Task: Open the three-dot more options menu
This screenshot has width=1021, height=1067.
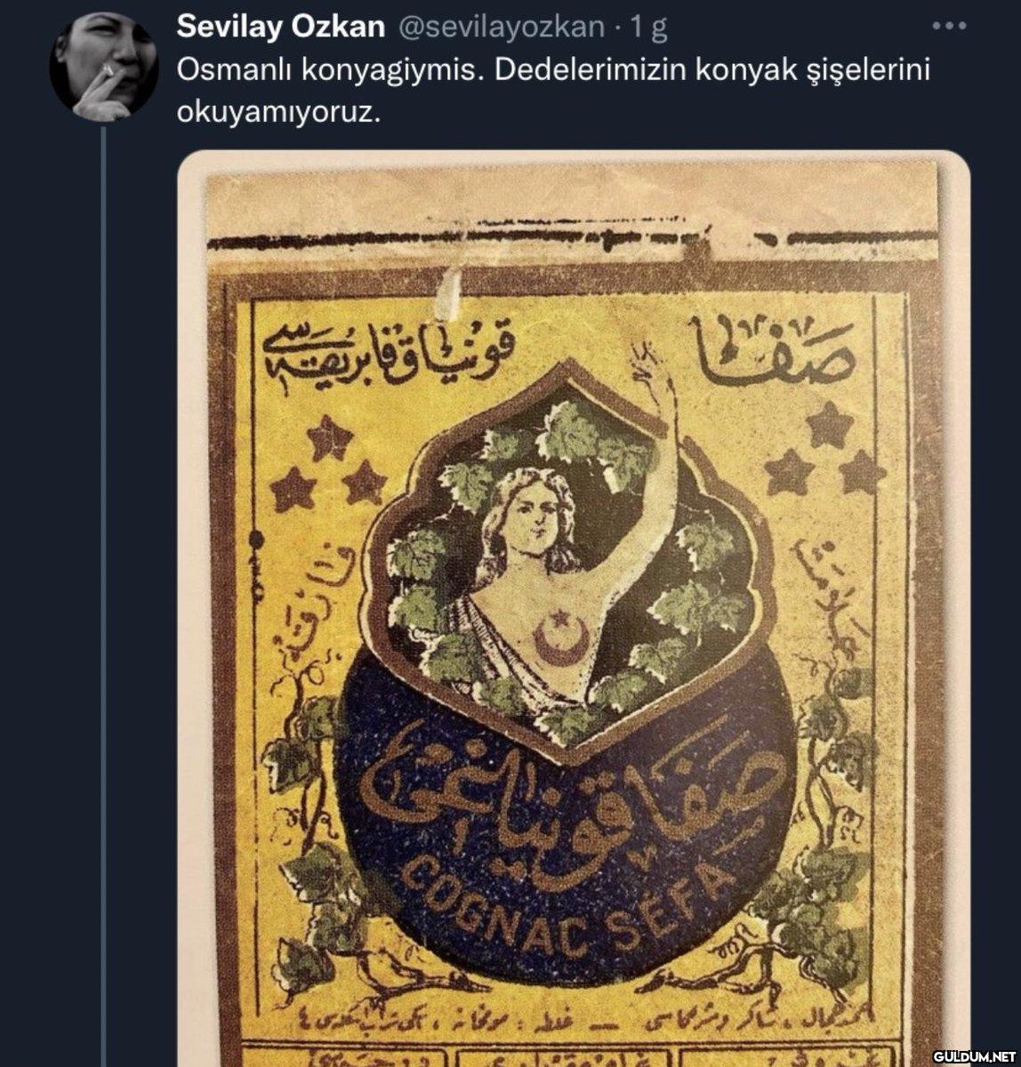Action: coord(948,26)
